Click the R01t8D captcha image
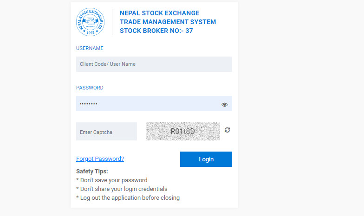The height and width of the screenshot is (216, 364). (183, 132)
